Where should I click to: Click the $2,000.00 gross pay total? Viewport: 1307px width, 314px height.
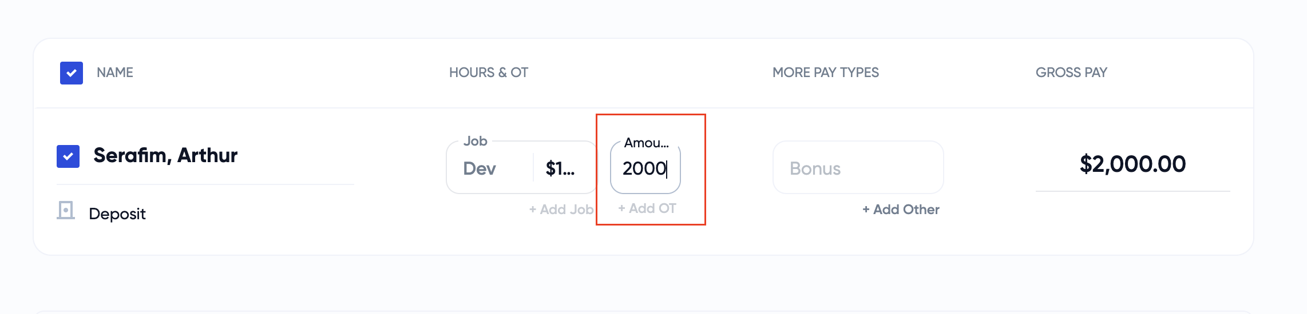tap(1132, 164)
